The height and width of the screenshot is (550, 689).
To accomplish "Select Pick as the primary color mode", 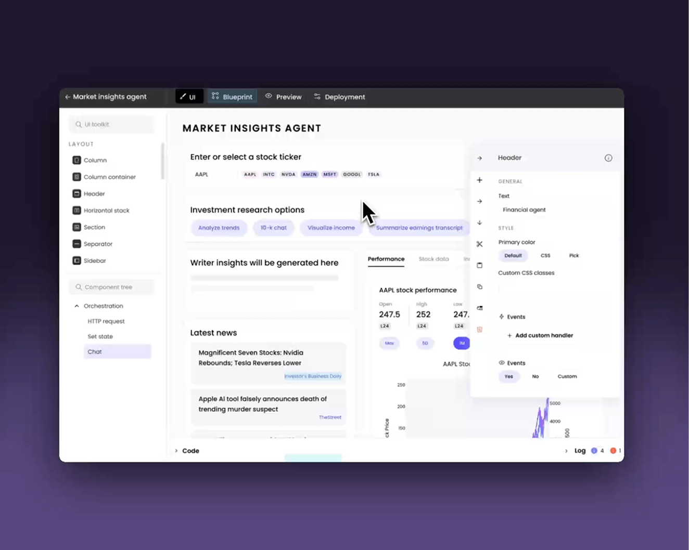I will (x=573, y=255).
